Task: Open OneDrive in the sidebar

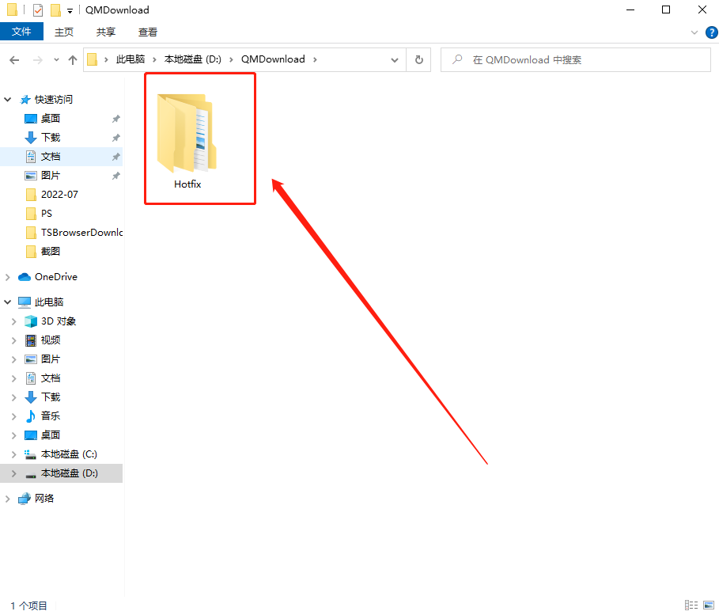Action: point(54,276)
